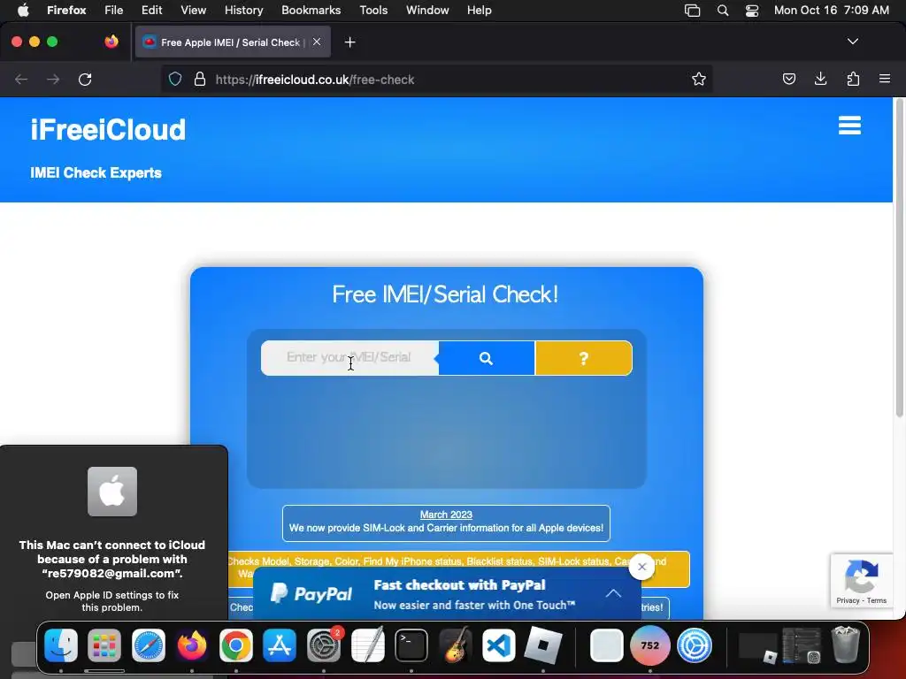This screenshot has height=679, width=906.
Task: Open the View menu
Action: [x=193, y=11]
